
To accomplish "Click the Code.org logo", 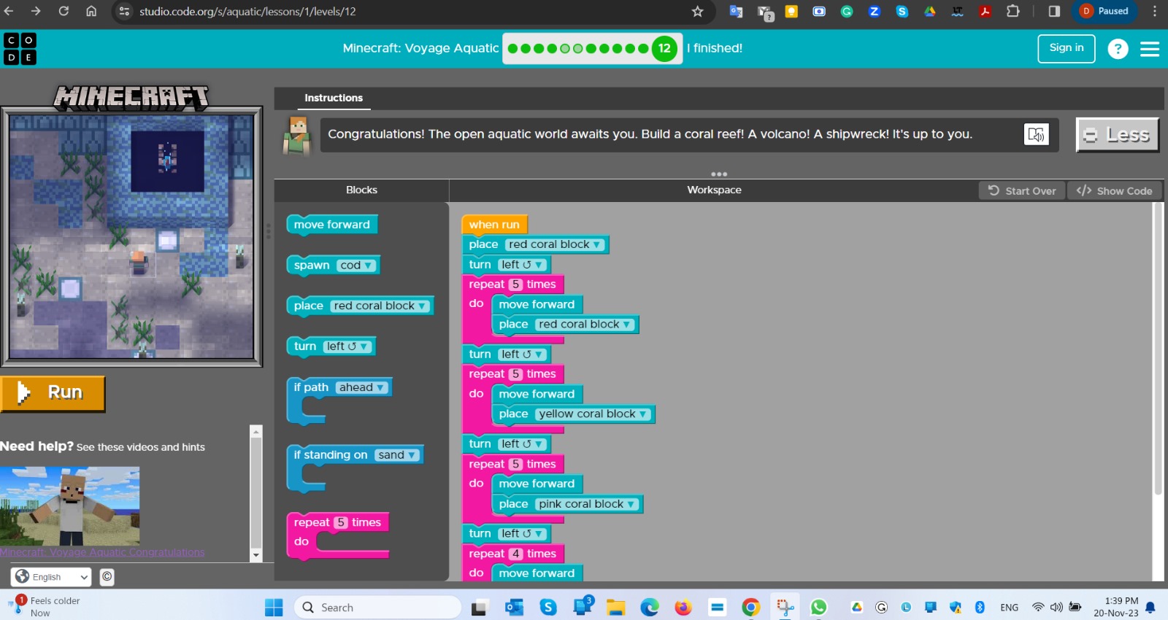I will pos(20,49).
